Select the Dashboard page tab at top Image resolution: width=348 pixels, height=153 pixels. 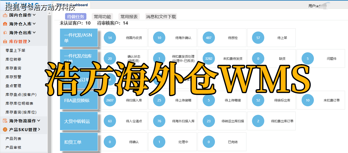[72, 5]
